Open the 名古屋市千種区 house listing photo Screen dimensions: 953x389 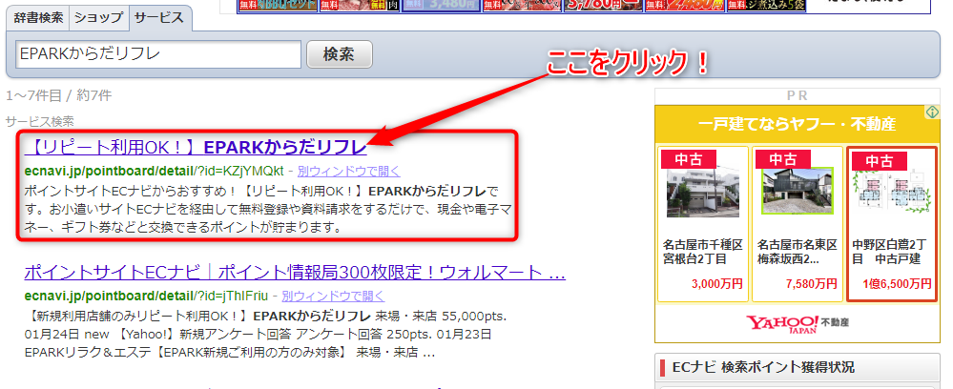[701, 193]
